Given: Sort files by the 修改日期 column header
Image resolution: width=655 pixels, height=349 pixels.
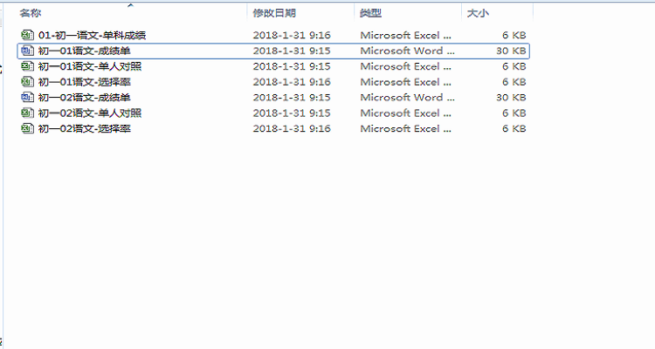Looking at the screenshot, I should [274, 13].
